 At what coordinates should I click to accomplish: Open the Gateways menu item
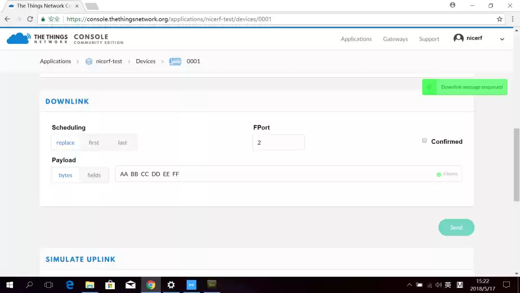pyautogui.click(x=395, y=39)
